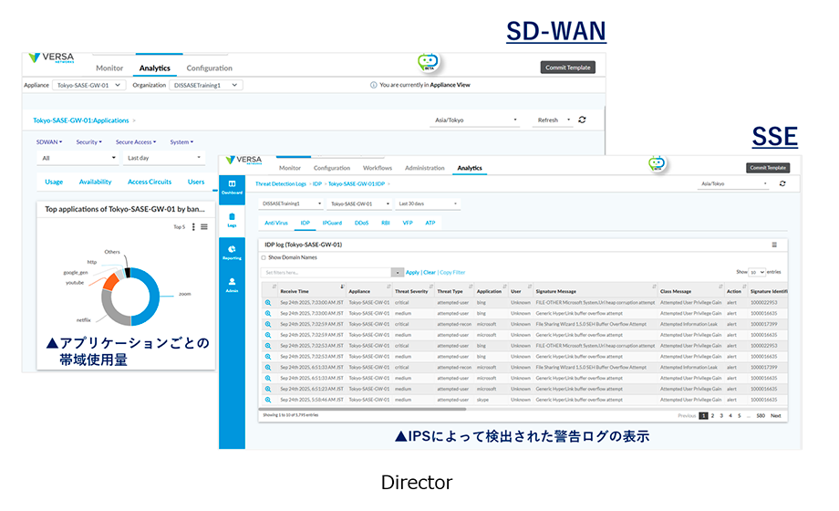This screenshot has height=511, width=839.
Task: Open the IDP log panel hamburger menu
Action: (774, 245)
